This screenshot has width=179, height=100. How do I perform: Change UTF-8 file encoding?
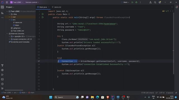pyautogui.click(x=162, y=93)
